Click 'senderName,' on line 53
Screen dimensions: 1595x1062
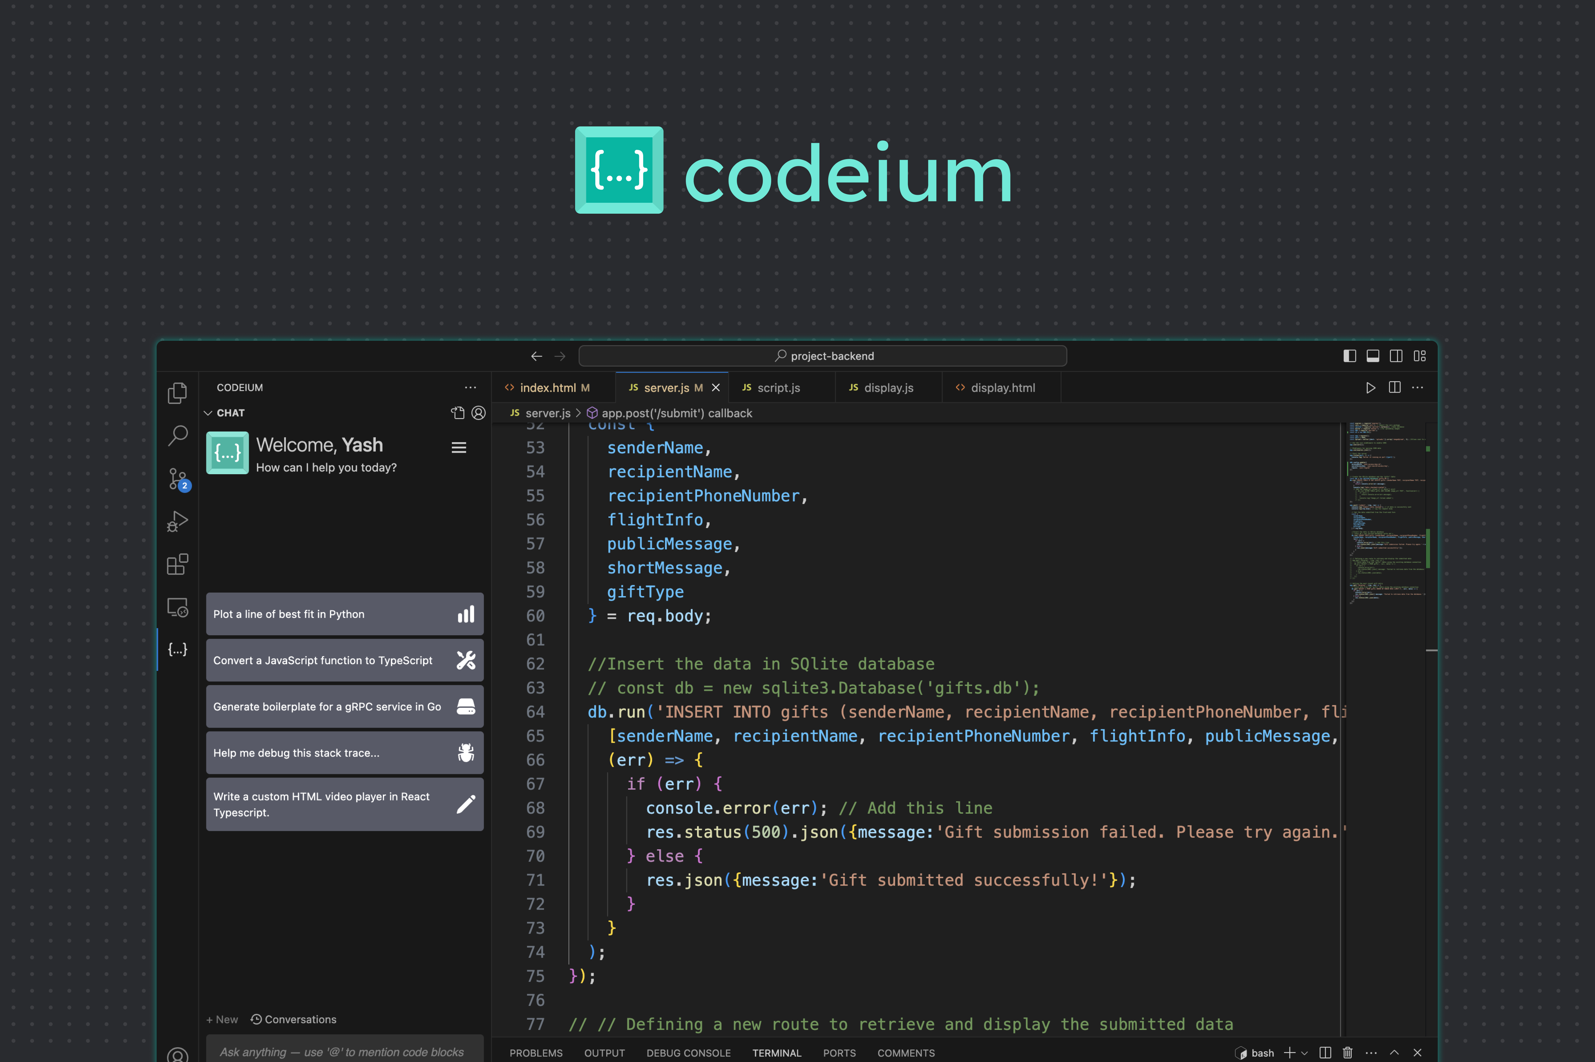click(659, 448)
